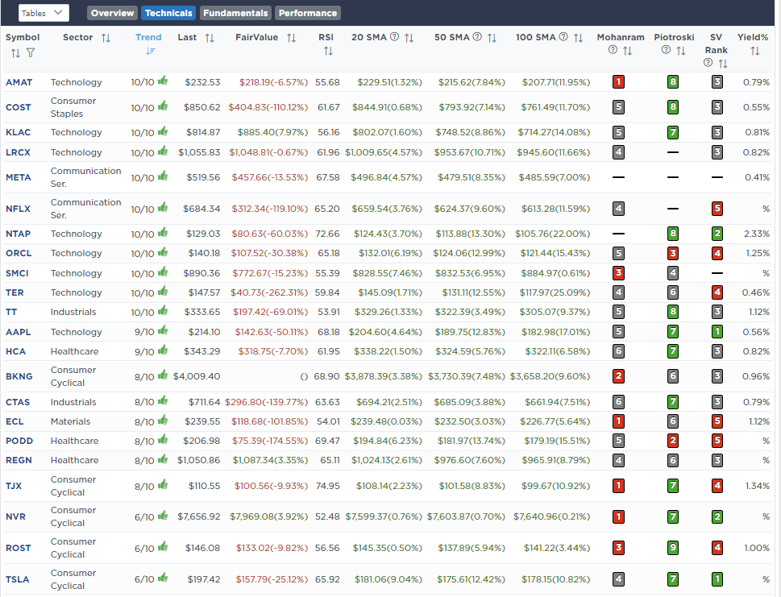Open the Tables dropdown selector

(44, 13)
